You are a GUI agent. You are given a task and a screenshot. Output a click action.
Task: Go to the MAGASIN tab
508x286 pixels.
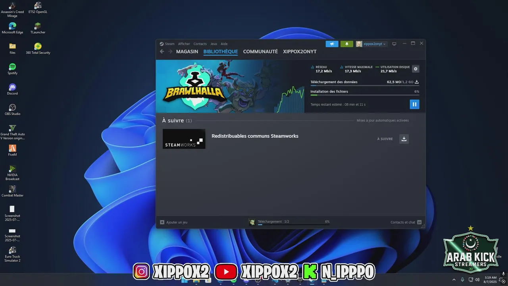187,52
